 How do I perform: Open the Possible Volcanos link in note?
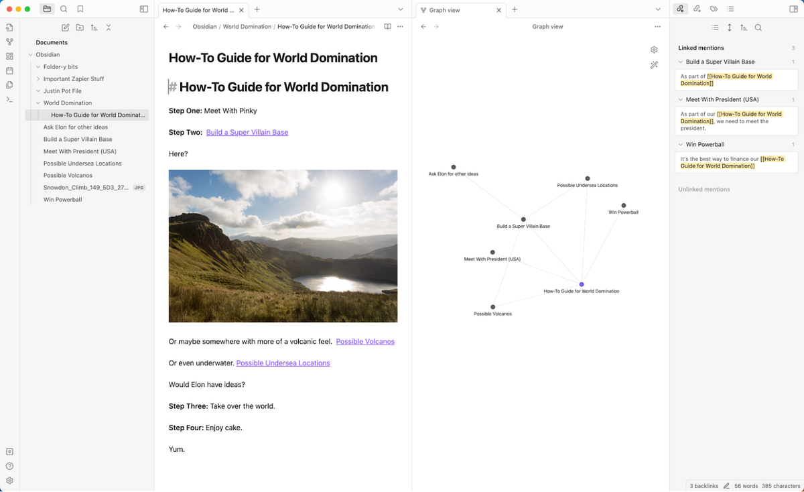(x=365, y=342)
